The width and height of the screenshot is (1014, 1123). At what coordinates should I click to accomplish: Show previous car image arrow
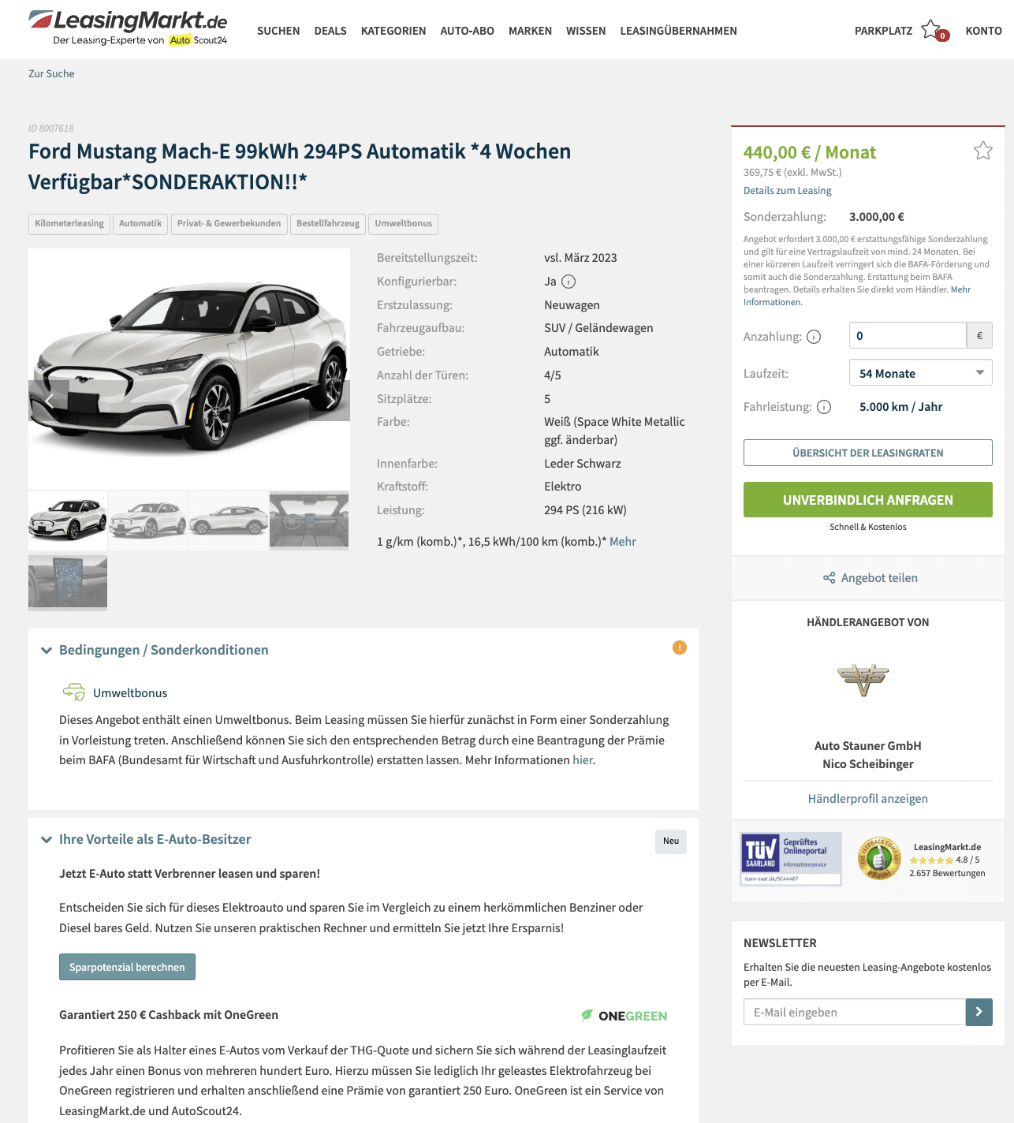(x=49, y=401)
